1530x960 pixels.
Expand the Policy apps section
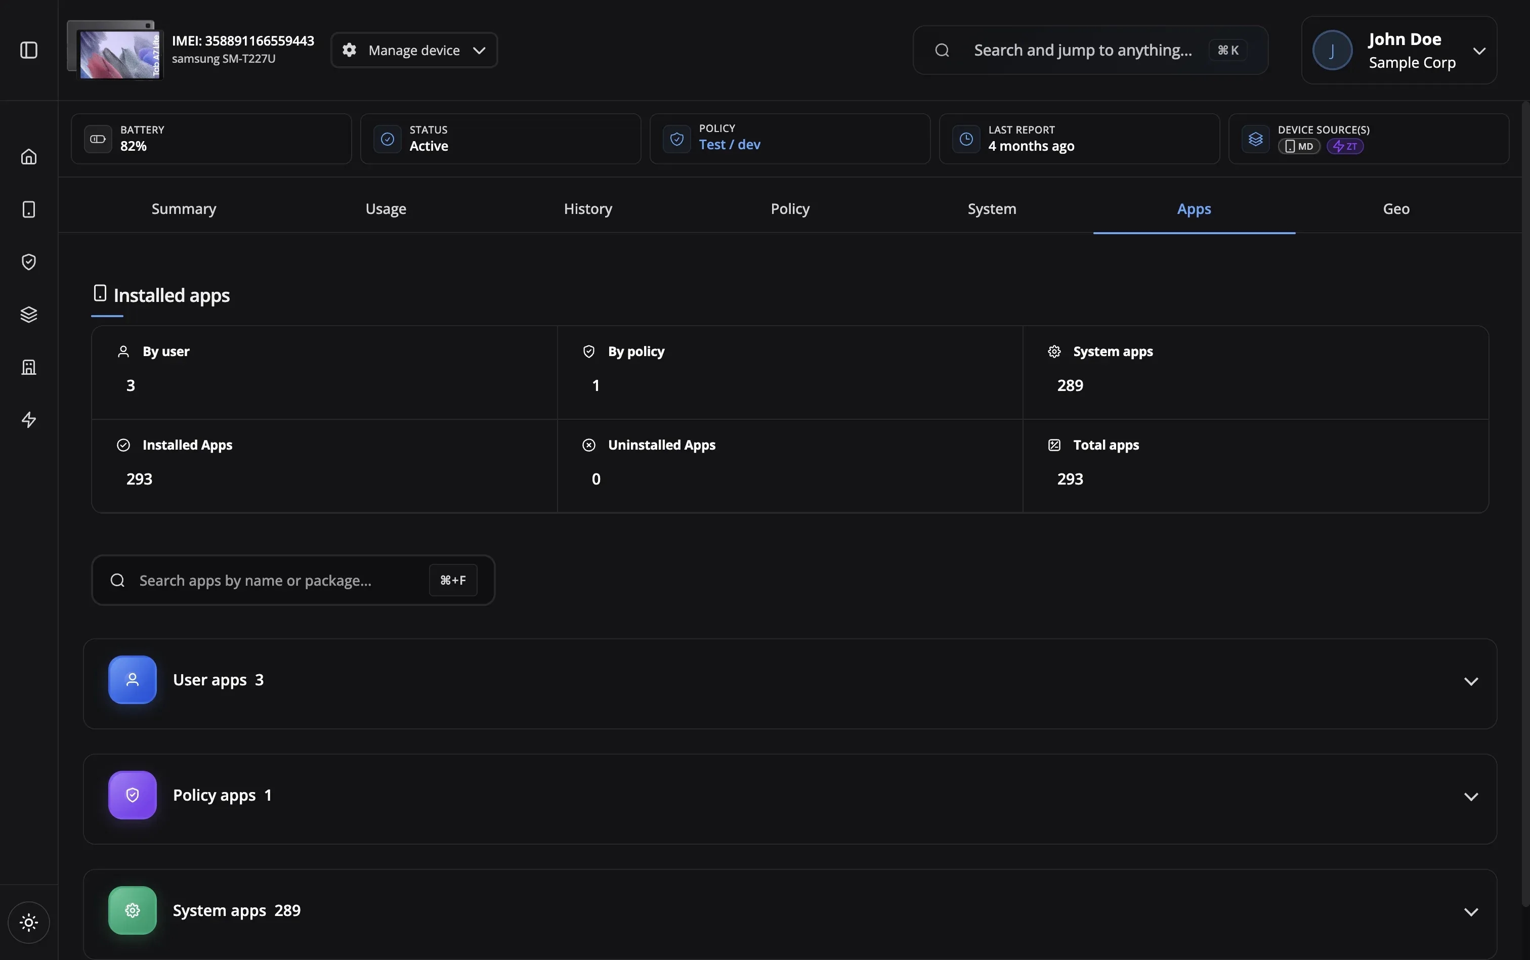tap(1472, 796)
